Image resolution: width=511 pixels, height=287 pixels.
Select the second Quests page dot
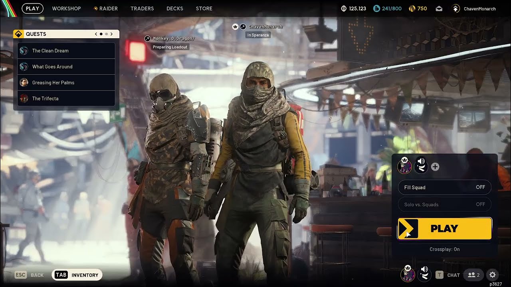106,34
